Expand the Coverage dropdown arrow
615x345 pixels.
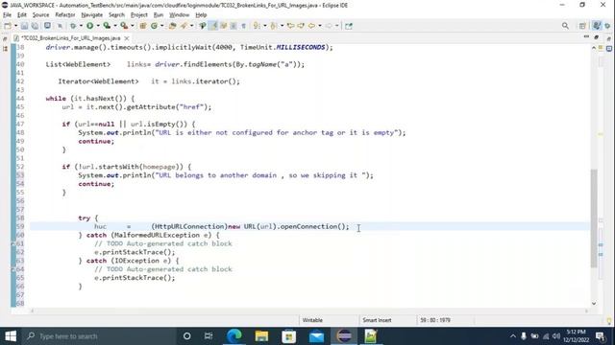(x=115, y=26)
